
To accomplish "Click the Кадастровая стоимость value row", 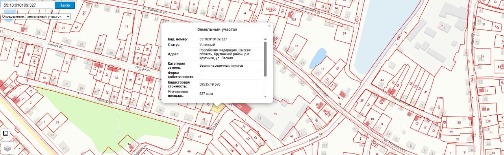I will [x=213, y=84].
